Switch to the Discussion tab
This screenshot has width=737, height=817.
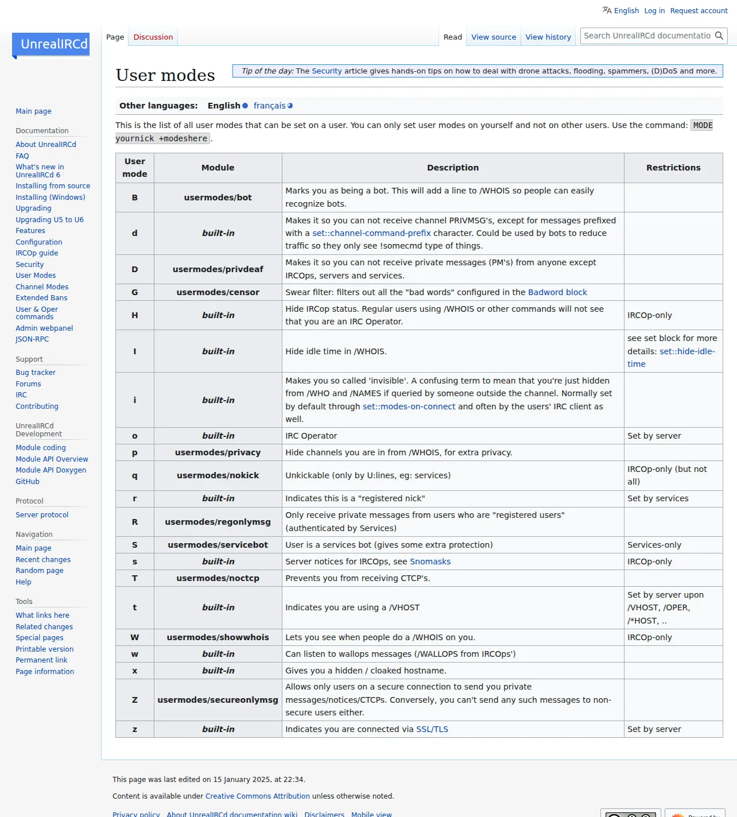[153, 37]
